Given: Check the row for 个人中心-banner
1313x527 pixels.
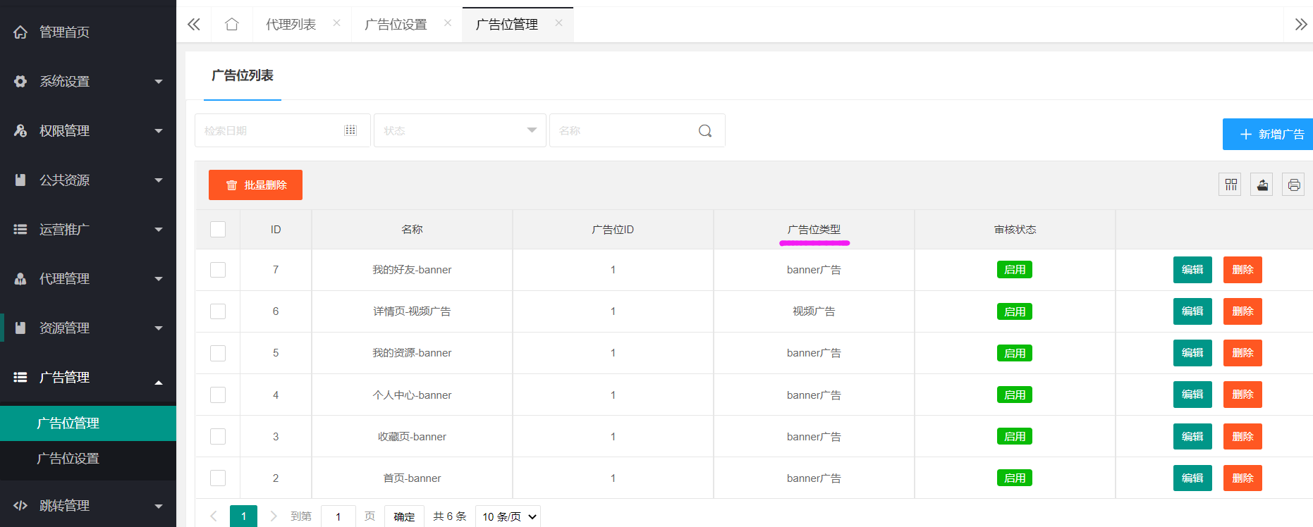Looking at the screenshot, I should click(x=218, y=395).
